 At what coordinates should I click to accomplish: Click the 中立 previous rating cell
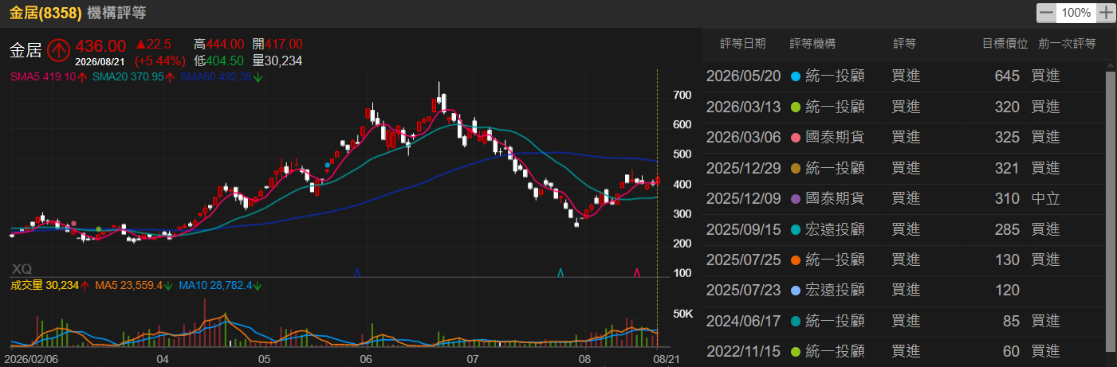click(x=1045, y=198)
